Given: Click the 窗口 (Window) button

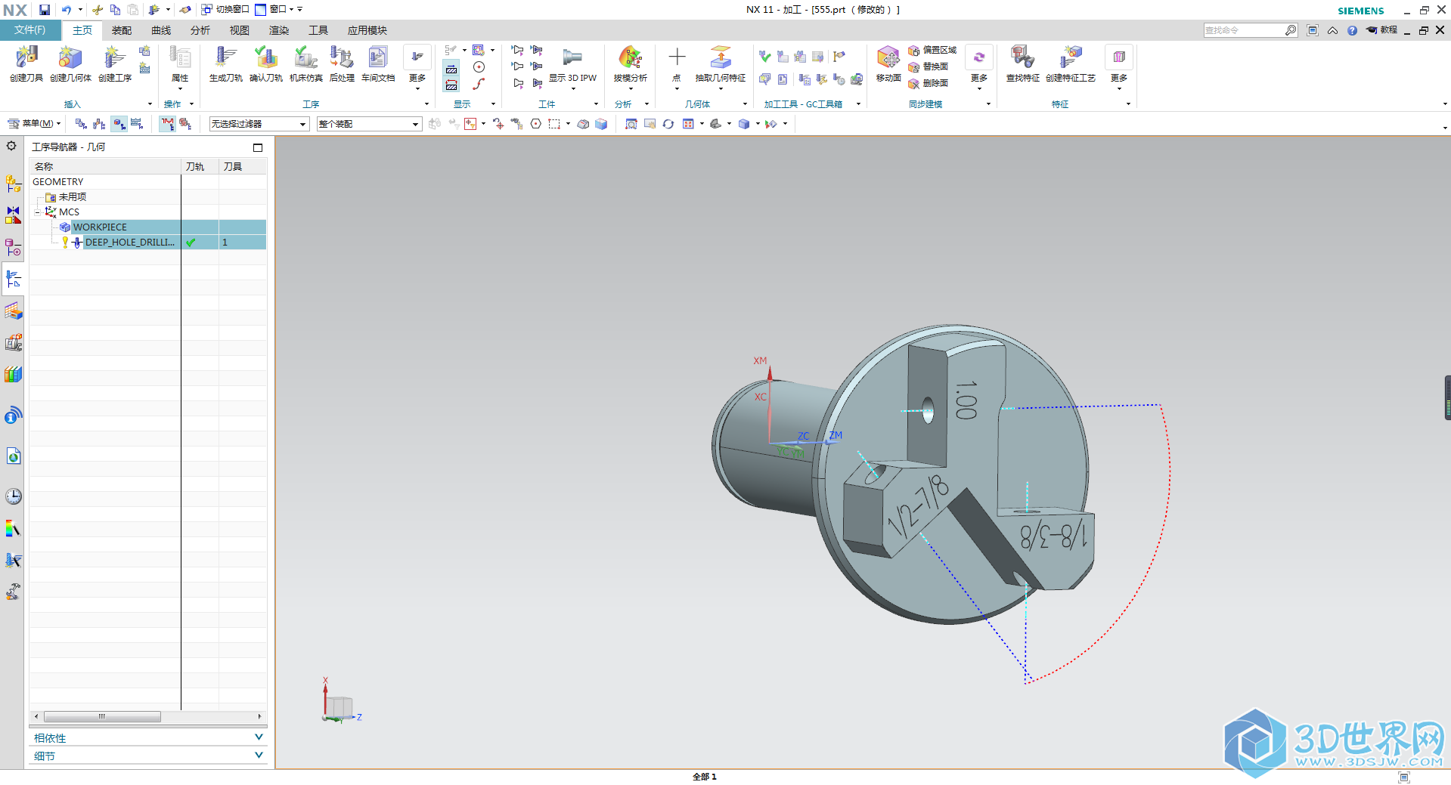Looking at the screenshot, I should [274, 10].
